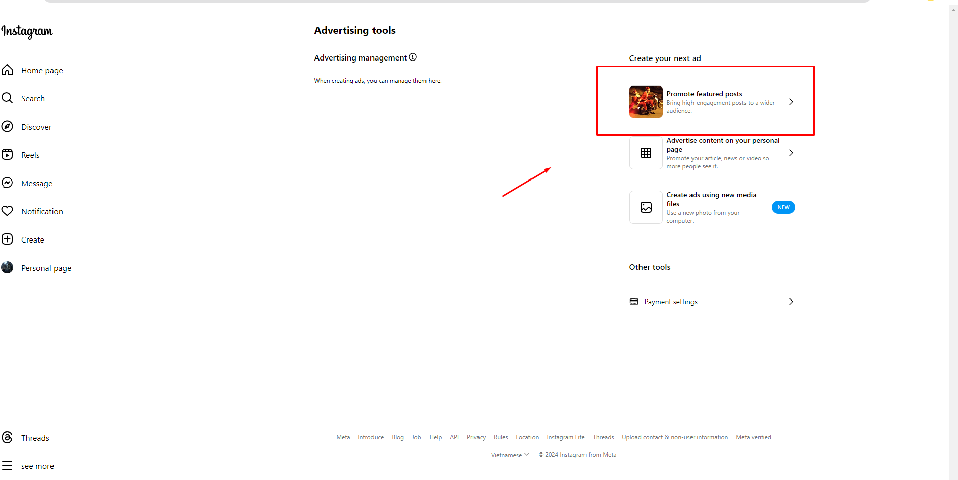Image resolution: width=958 pixels, height=480 pixels.
Task: Click the Personal page avatar
Action: tap(7, 268)
